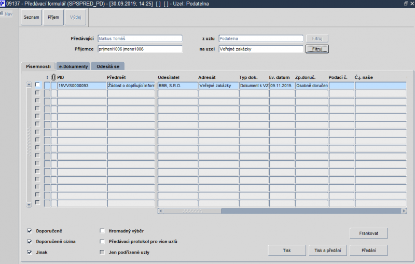This screenshot has width=415, height=264.
Task: Click the Příjemce input field
Action: pyautogui.click(x=140, y=49)
